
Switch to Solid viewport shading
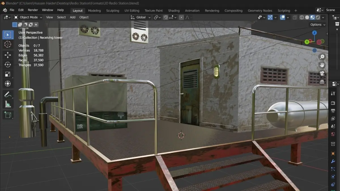pyautogui.click(x=307, y=17)
